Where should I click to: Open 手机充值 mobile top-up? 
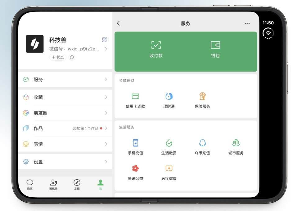coord(135,147)
